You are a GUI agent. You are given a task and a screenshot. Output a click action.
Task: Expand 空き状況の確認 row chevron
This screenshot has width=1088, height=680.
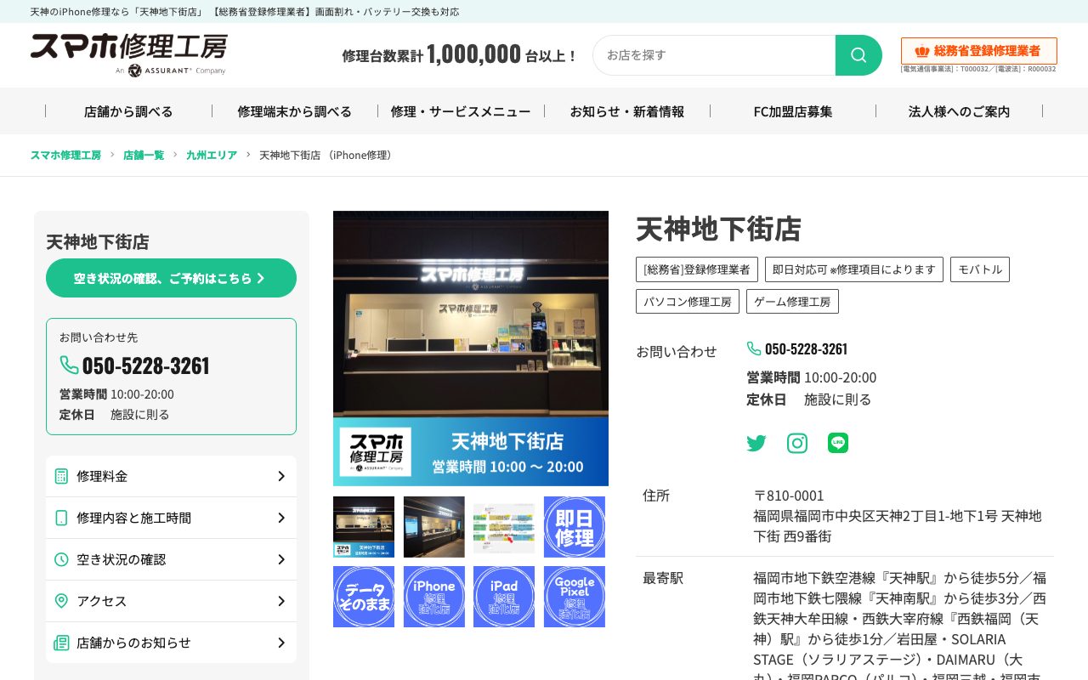tap(281, 559)
